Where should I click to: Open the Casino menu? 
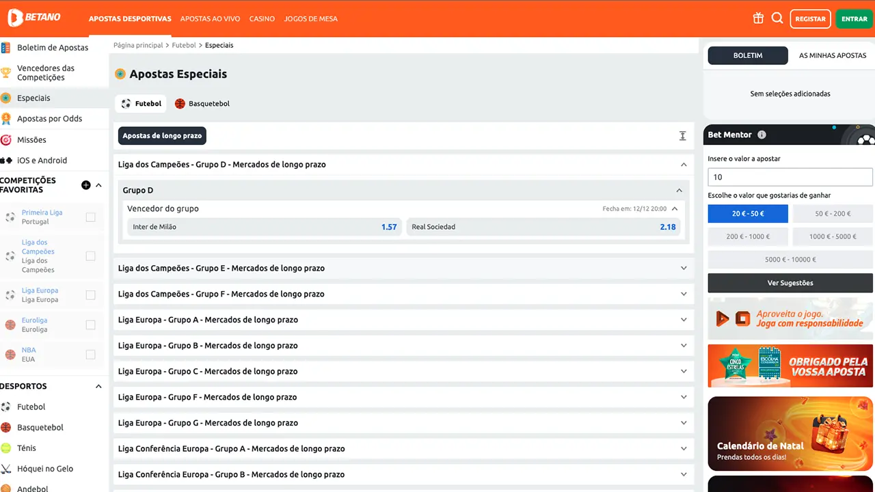pyautogui.click(x=262, y=19)
